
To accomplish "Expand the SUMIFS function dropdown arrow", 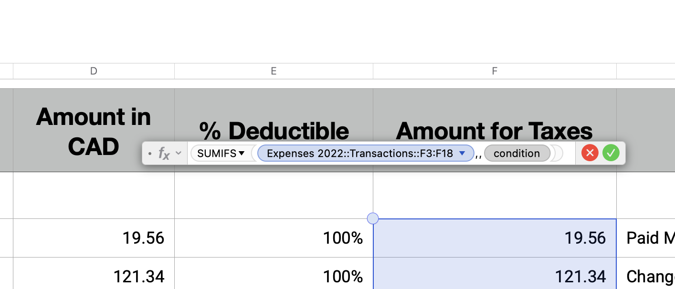I will pyautogui.click(x=242, y=154).
